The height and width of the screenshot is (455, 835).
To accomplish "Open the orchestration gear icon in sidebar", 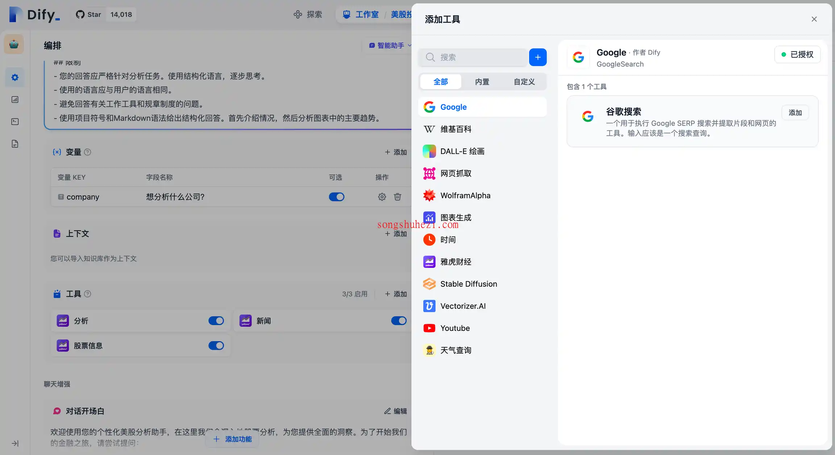I will tap(15, 77).
